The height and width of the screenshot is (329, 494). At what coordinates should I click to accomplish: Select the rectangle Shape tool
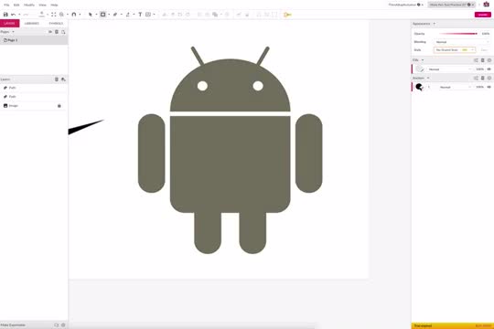pos(102,15)
